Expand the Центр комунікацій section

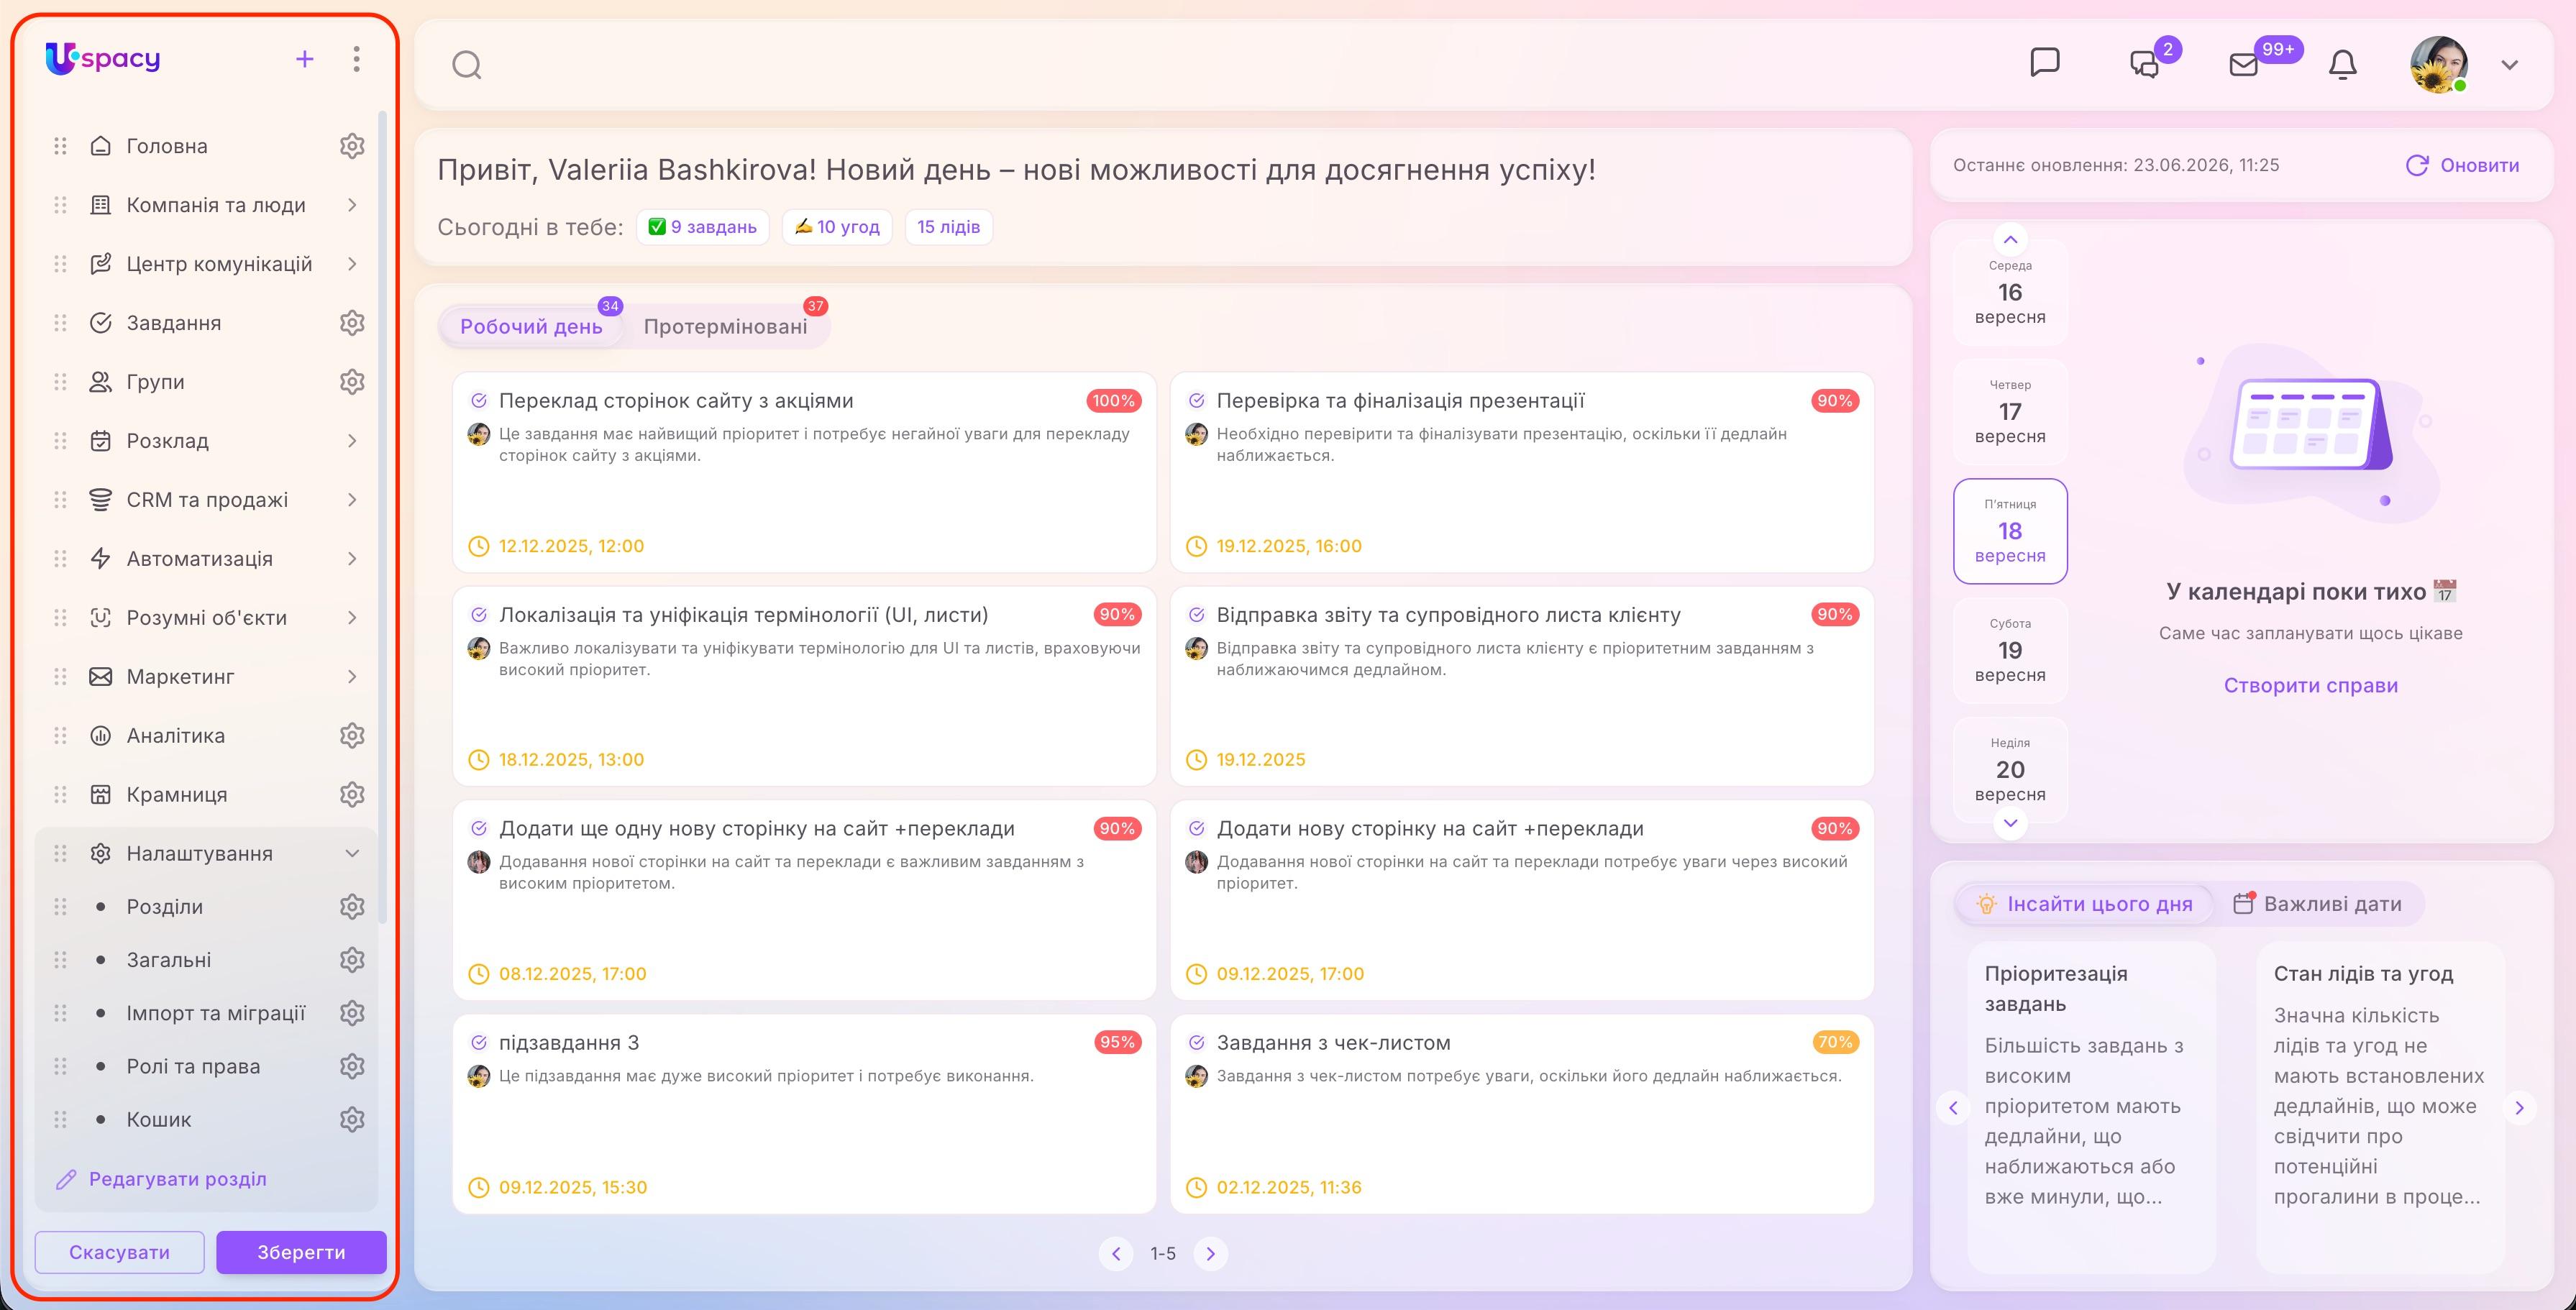tap(352, 264)
